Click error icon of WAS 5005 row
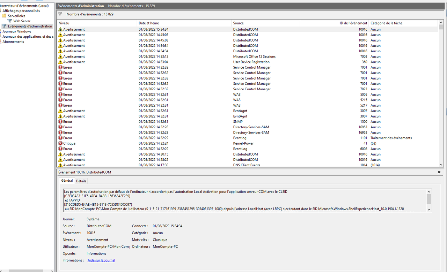This screenshot has height=272, width=447. point(60,95)
